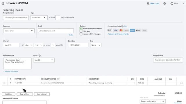Check Include unbilled charges
Screen dimensions: 186x104
pos(81,34)
